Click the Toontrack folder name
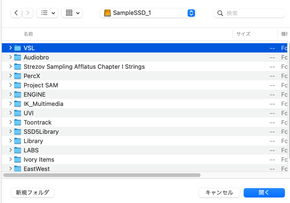Screen dimensions: 290x203 pos(38,122)
